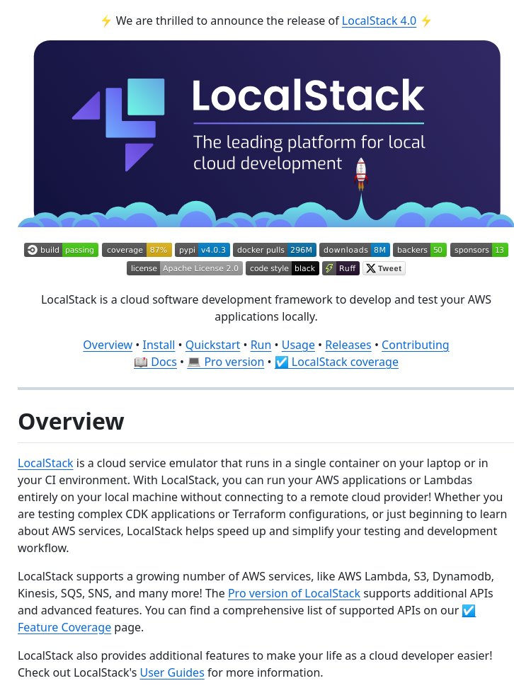Open the backers 50 badge

pos(420,250)
